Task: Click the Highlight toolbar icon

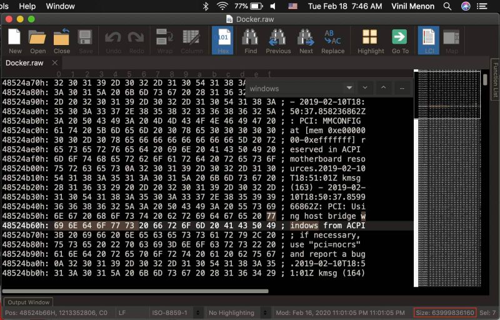Action: (x=371, y=41)
